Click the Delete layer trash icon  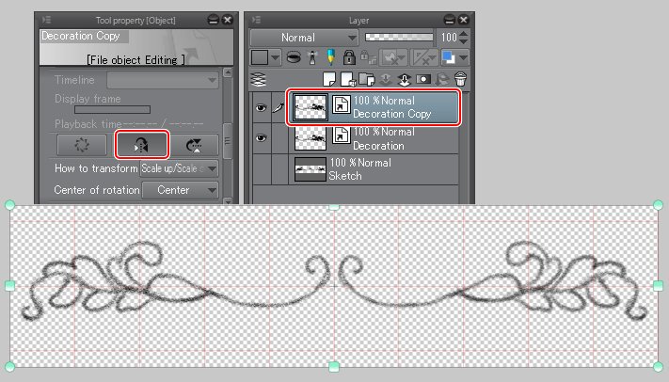(x=461, y=79)
